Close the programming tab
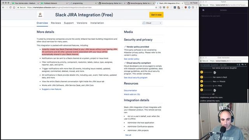249x140 pixels. (96, 3)
